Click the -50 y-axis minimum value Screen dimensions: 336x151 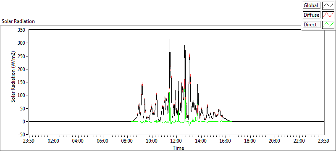[21, 135]
